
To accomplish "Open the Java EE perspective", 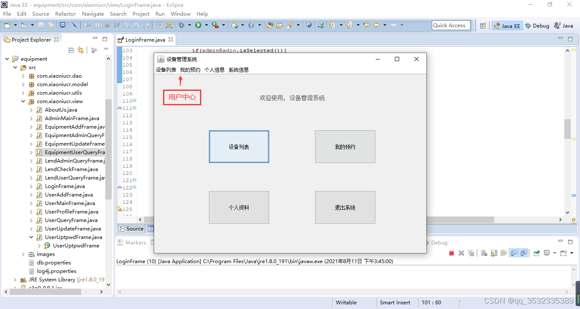I will click(507, 25).
